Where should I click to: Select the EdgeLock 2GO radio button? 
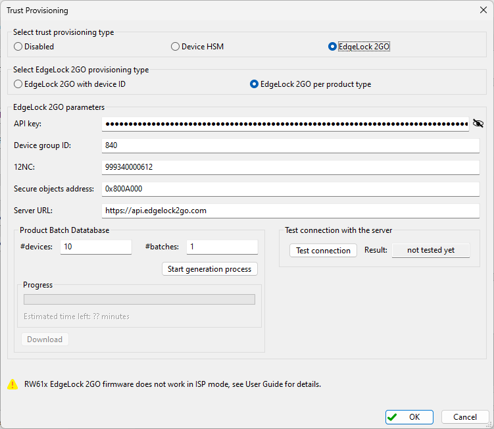coord(332,47)
